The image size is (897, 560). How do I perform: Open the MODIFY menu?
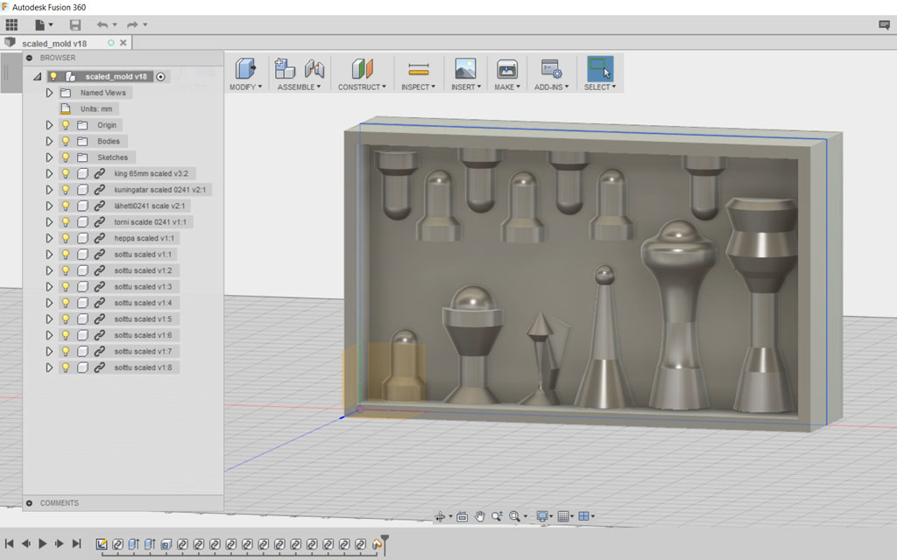[x=245, y=87]
